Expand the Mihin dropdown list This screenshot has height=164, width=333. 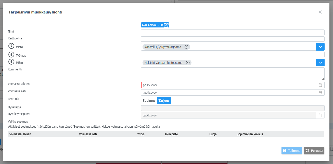coord(320,63)
